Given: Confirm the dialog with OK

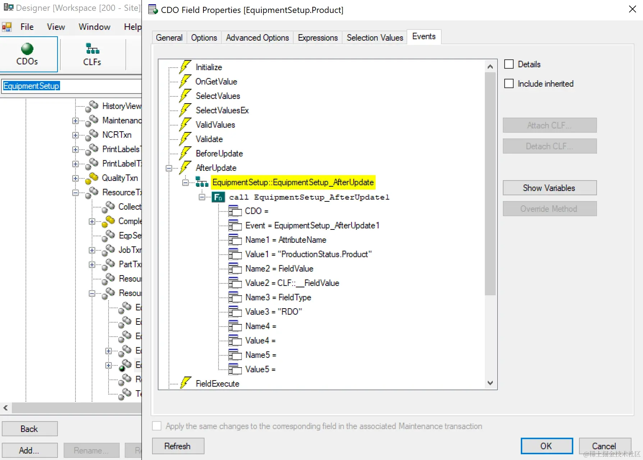Looking at the screenshot, I should click(547, 446).
